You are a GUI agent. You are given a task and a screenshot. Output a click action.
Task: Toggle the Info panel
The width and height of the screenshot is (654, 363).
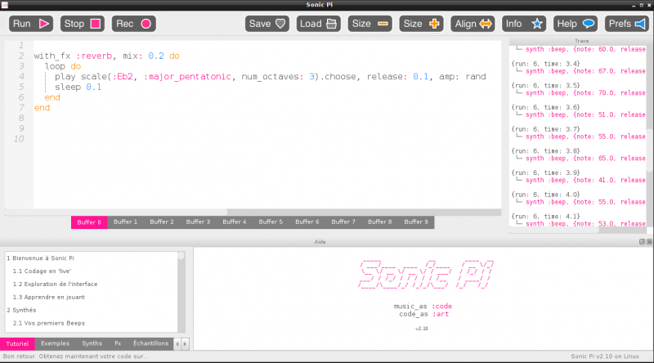(524, 24)
